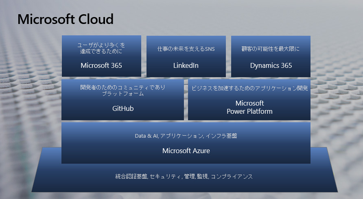The height and width of the screenshot is (199, 363).
Task: Click the ビジネスを加速するための caption
Action: coord(249,88)
